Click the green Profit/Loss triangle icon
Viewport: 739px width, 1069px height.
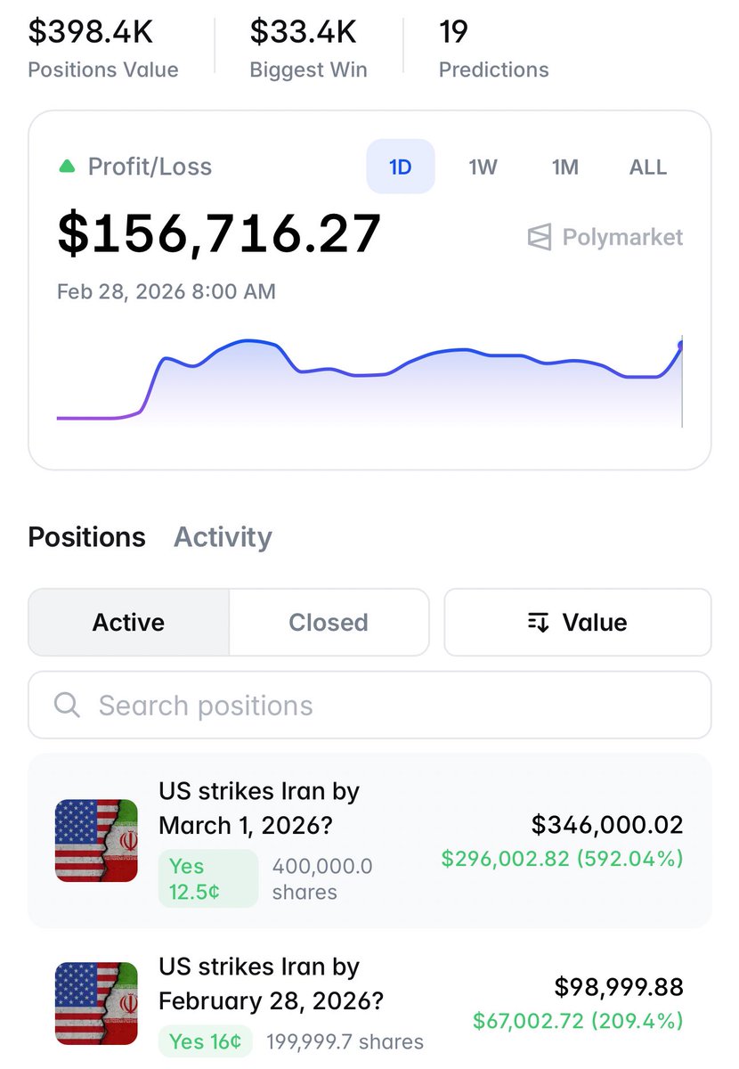tap(67, 167)
